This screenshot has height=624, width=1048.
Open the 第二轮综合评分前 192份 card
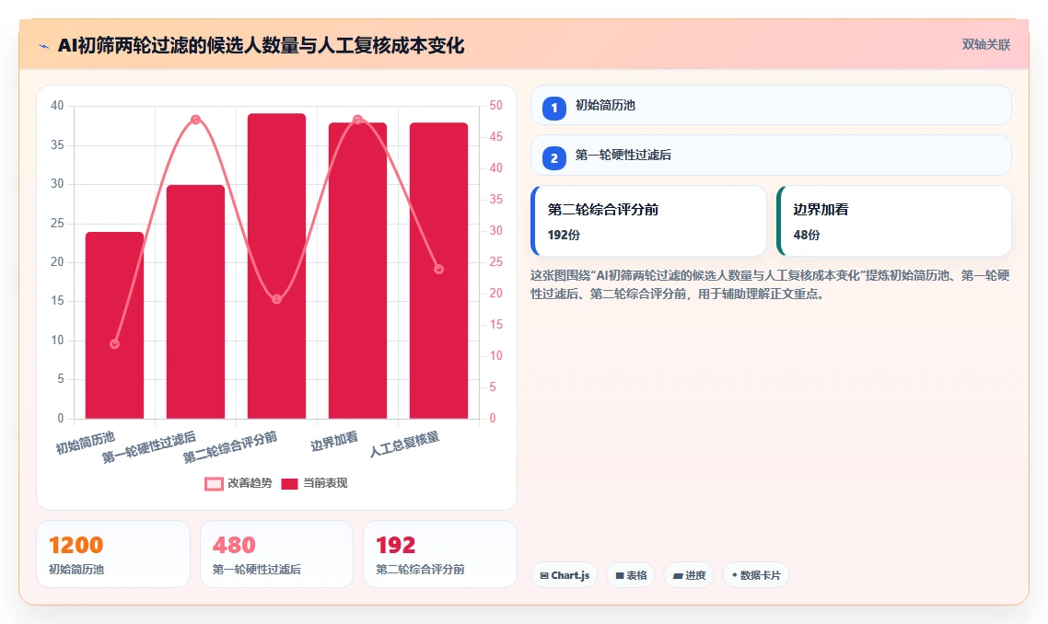648,221
